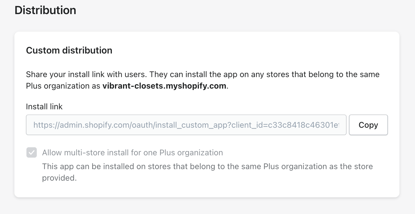The image size is (415, 214).
Task: Click the checkmark inside the grayed checkbox
Action: 32,152
